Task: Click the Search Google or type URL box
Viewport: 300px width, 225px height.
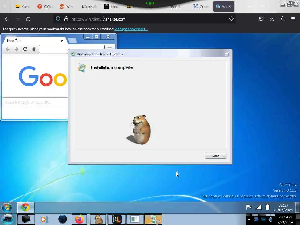Action: pos(35,102)
